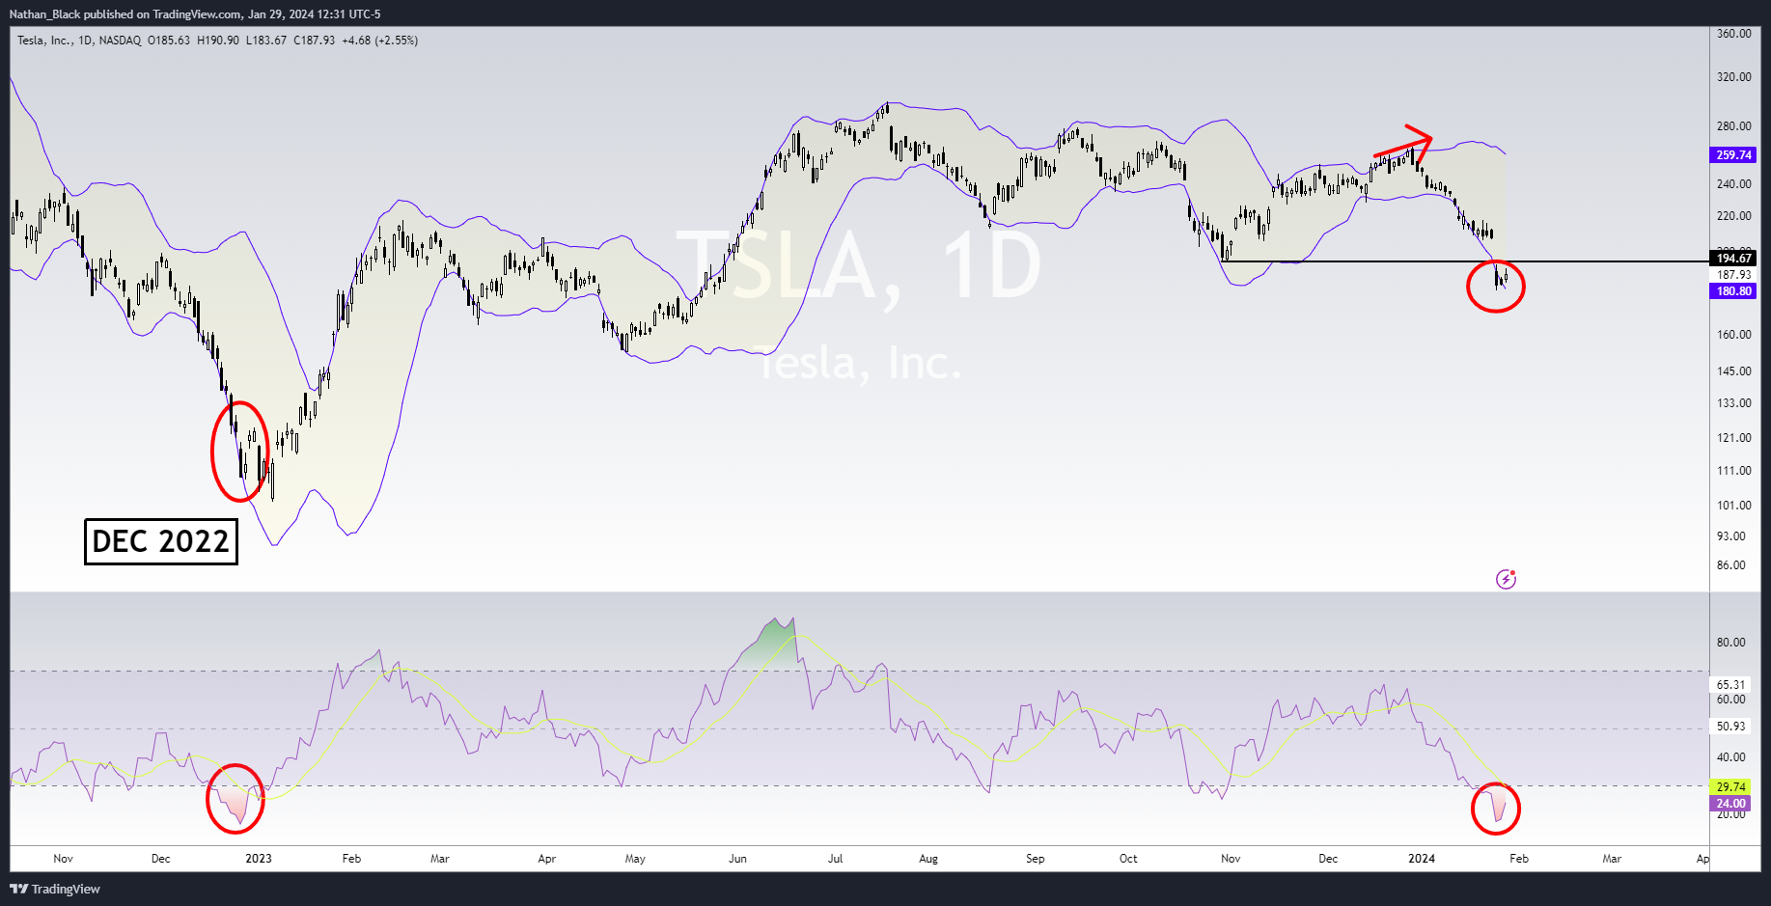This screenshot has height=906, width=1771.
Task: Click the 320.00 price axis tick
Action: click(1733, 77)
